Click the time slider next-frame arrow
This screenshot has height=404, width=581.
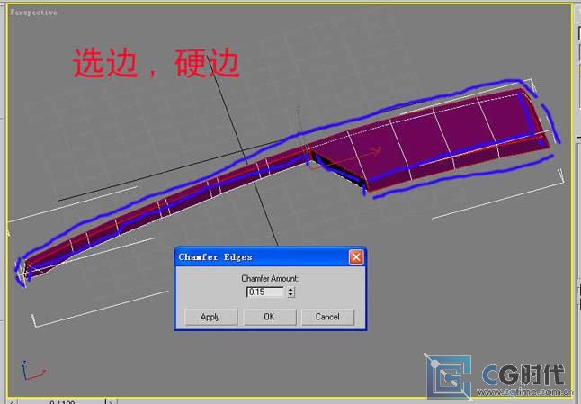coord(111,401)
